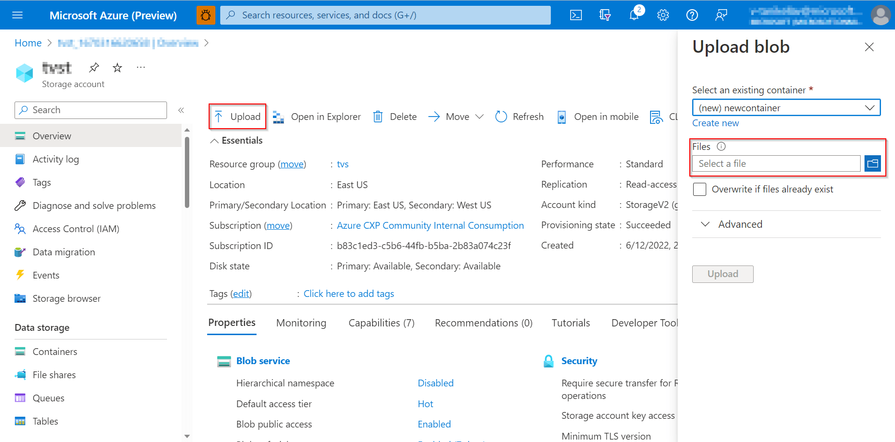The image size is (895, 442).
Task: Open the file browser folder icon
Action: 873,163
